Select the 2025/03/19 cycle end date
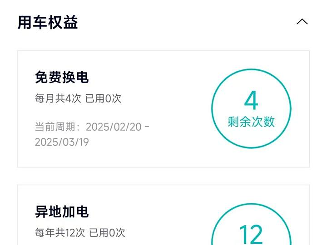Image resolution: width=327 pixels, height=245 pixels. (x=62, y=142)
